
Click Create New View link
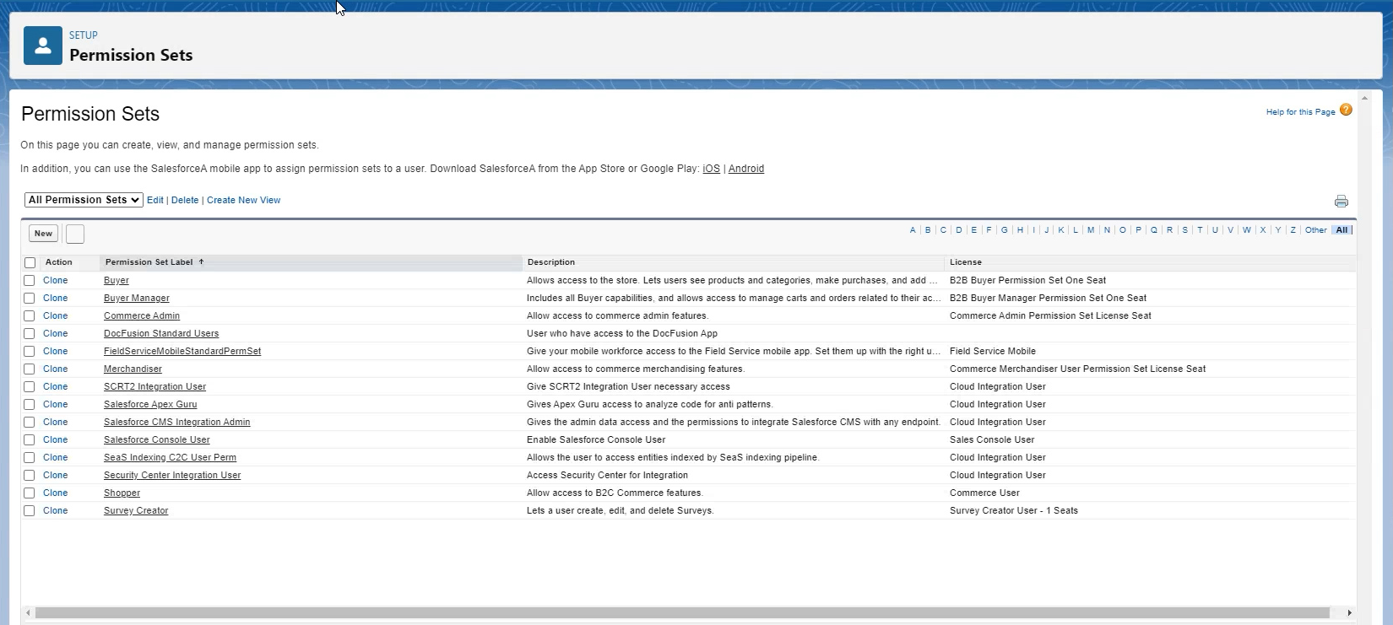243,200
